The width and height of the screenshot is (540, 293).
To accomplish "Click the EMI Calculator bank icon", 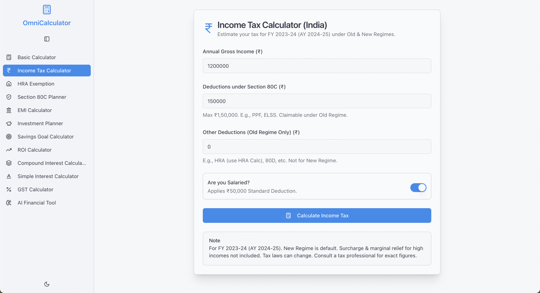I will point(9,110).
